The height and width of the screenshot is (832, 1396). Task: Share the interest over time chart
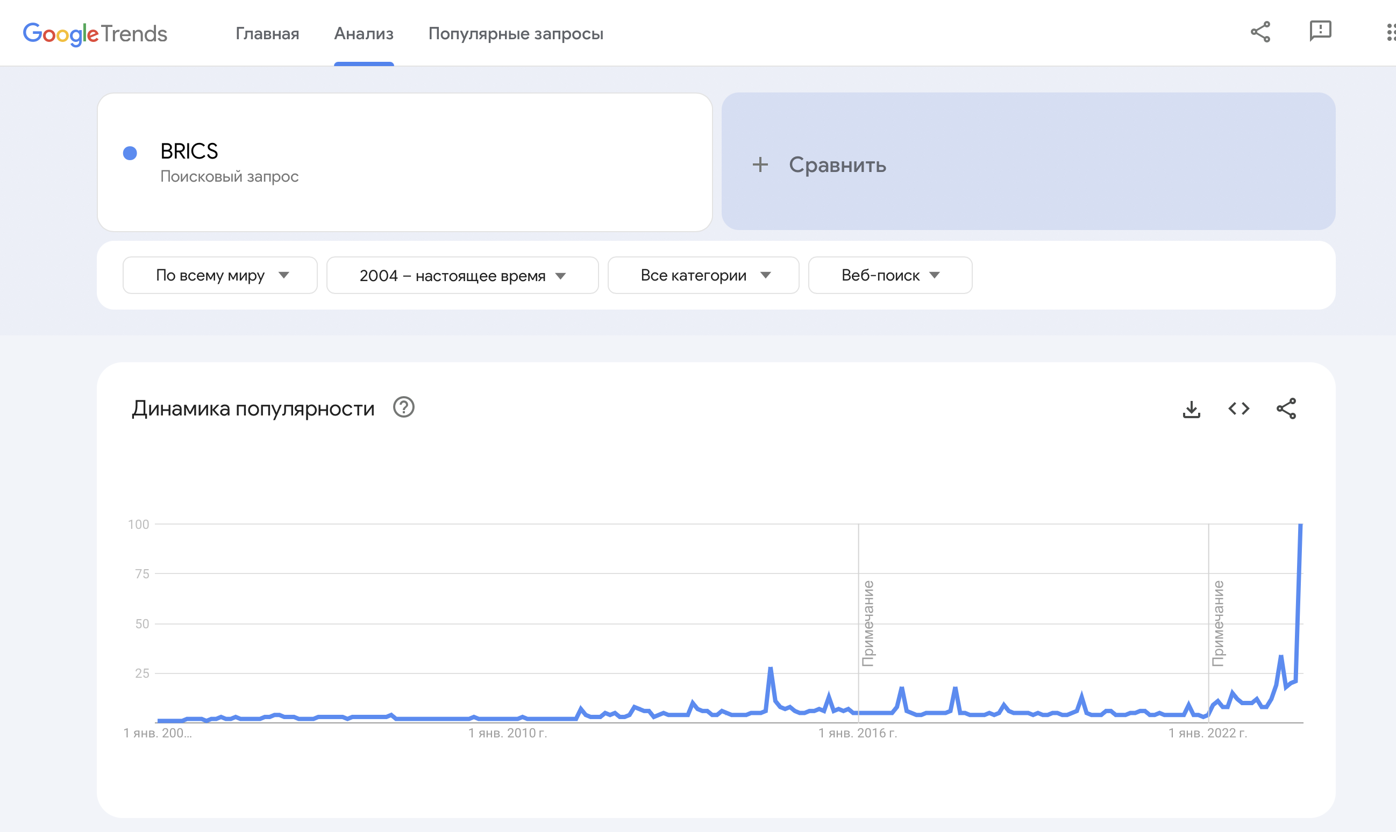[1286, 408]
